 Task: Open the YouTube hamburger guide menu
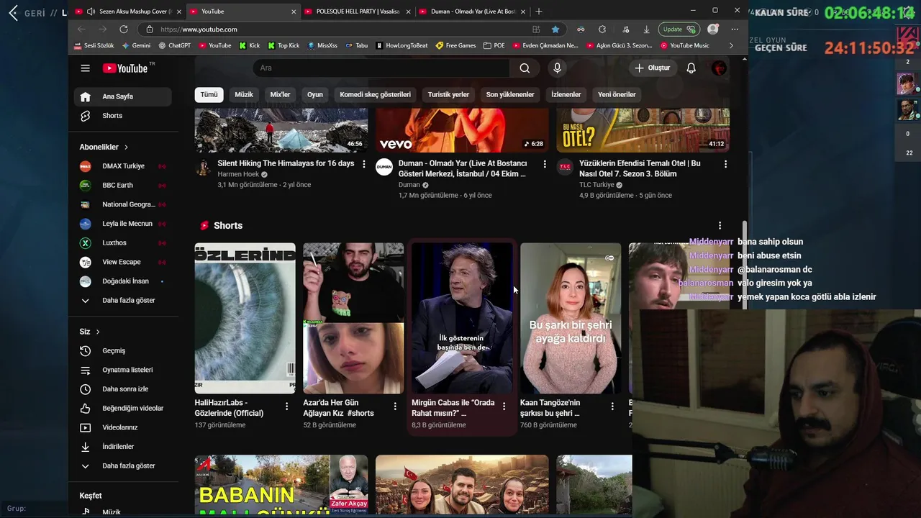tap(86, 68)
